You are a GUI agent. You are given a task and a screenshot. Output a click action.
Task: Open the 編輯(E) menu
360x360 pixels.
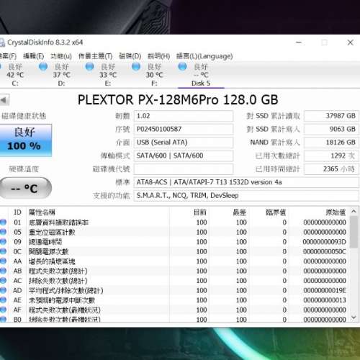[x=33, y=56]
